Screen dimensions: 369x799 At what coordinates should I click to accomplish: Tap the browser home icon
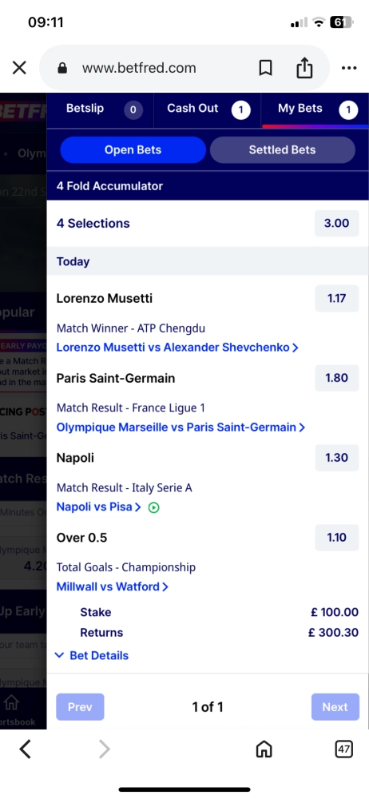pos(264,749)
